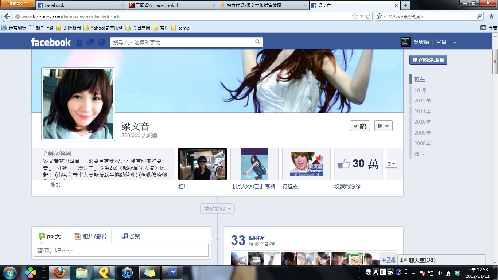
Task: Open the Windows Start menu
Action: click(x=9, y=273)
